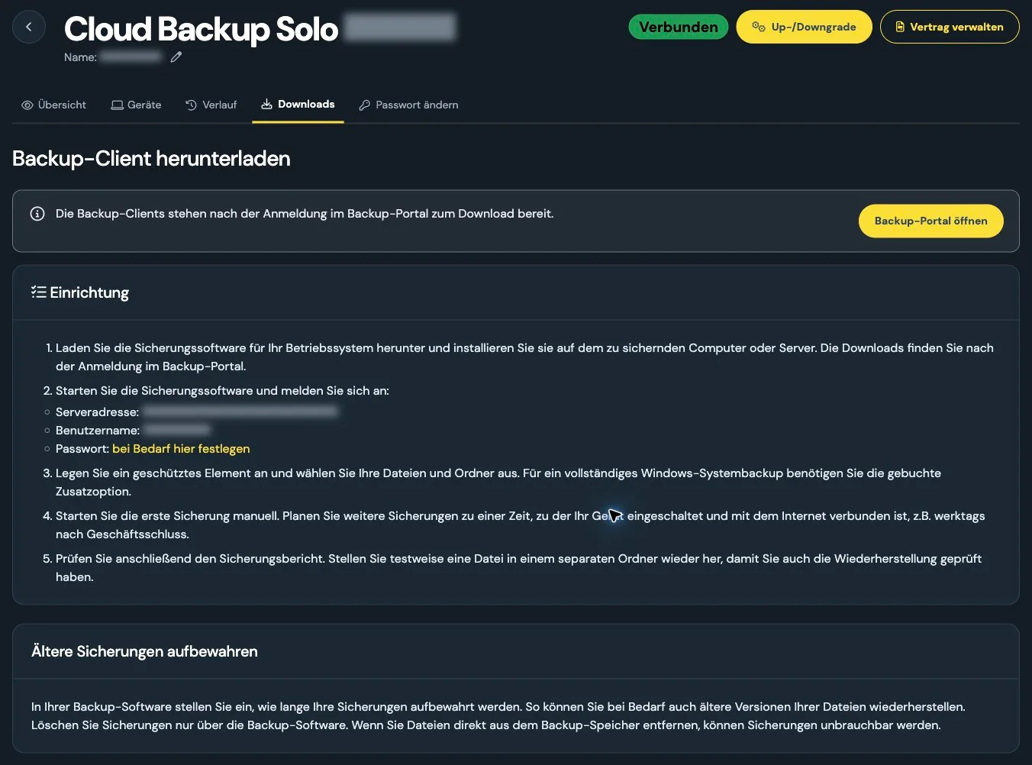Click the text 'Die Backup-Clients stehen nach der Anmeldung'
The image size is (1032, 765).
tap(192, 214)
